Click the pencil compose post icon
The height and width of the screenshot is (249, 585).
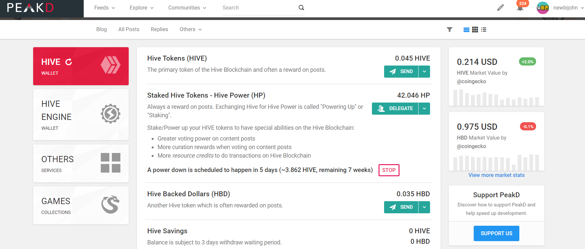coord(500,8)
